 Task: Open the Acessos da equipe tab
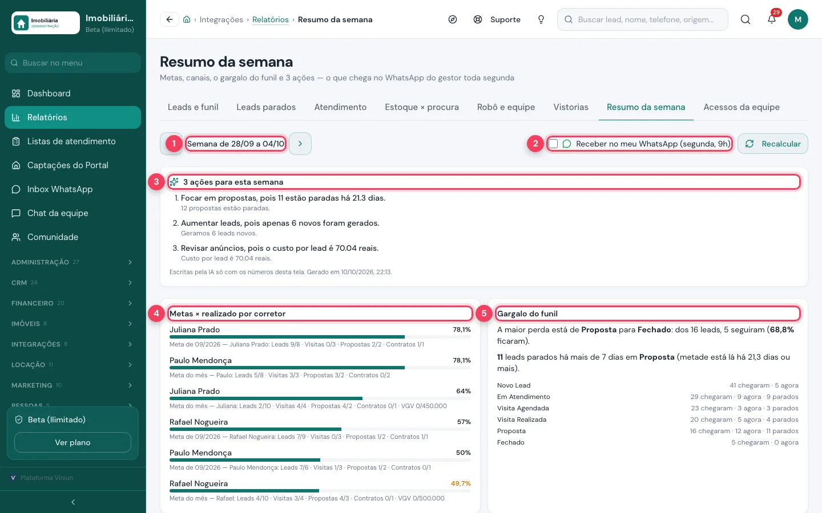(742, 107)
